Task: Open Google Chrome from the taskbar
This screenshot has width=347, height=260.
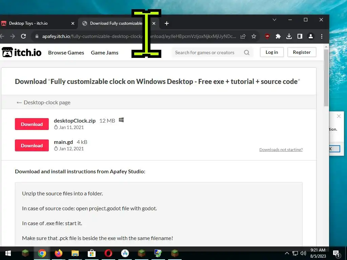Action: (42, 253)
